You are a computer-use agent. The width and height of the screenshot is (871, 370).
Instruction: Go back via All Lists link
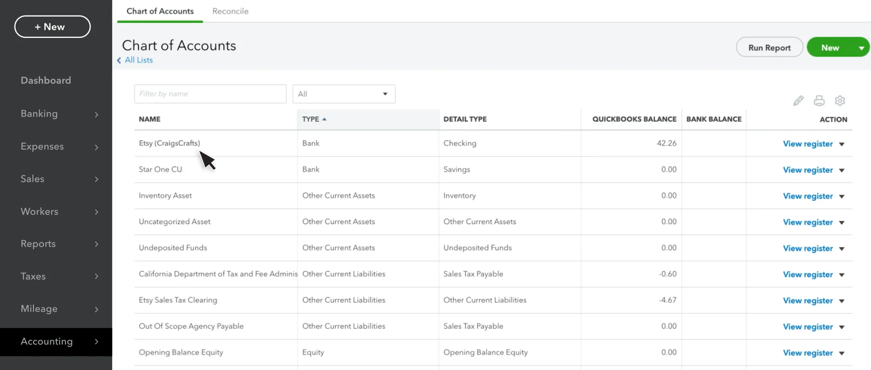tap(139, 60)
